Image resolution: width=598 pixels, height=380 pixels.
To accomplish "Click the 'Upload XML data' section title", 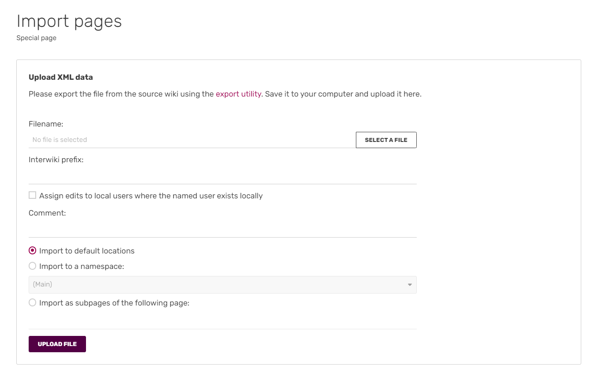I will (61, 77).
